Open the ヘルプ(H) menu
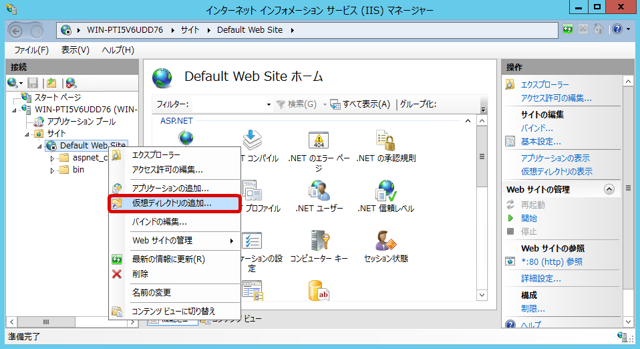 click(x=118, y=50)
